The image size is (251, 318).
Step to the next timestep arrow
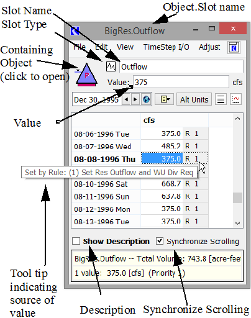[x=135, y=99]
